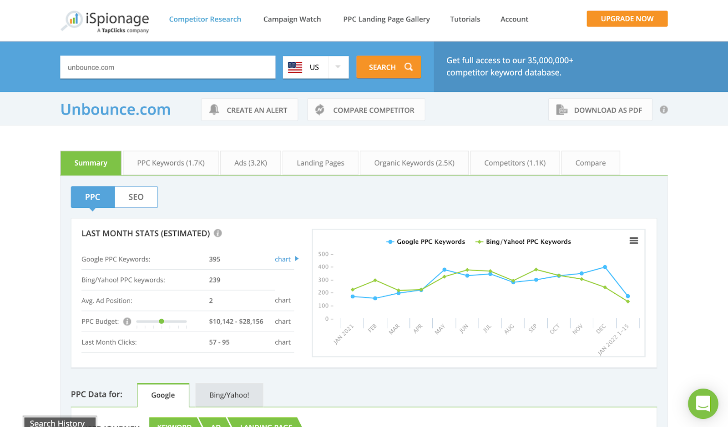The width and height of the screenshot is (728, 427).
Task: Click arrow next to Google PPC chart link
Action: pos(297,259)
